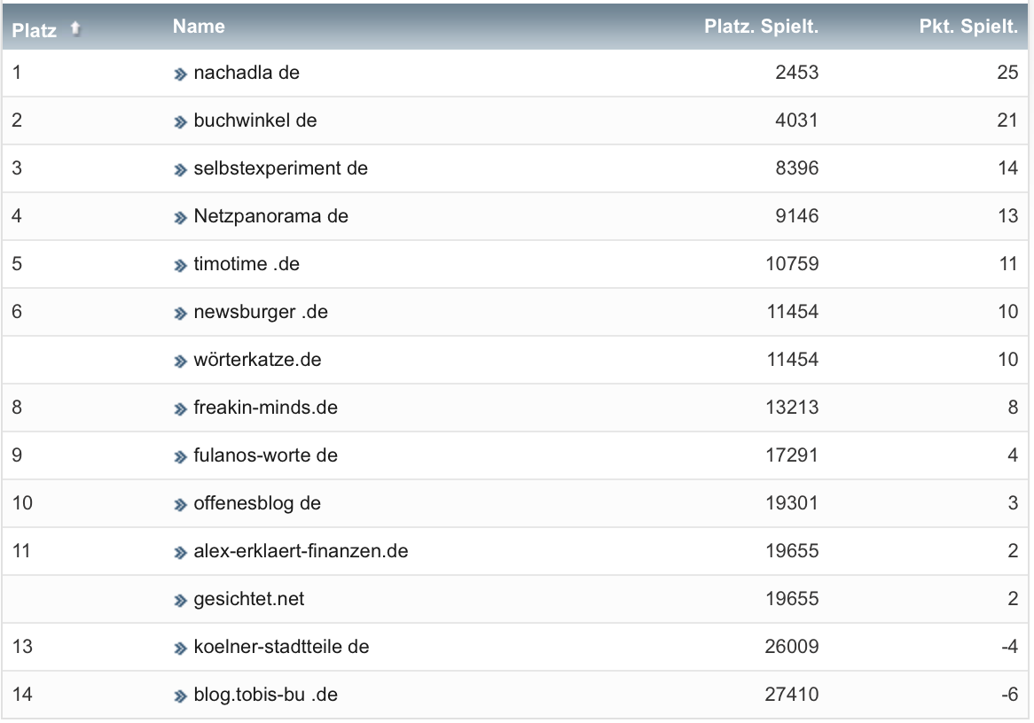Open the selbstexperiment de link

pos(281,168)
